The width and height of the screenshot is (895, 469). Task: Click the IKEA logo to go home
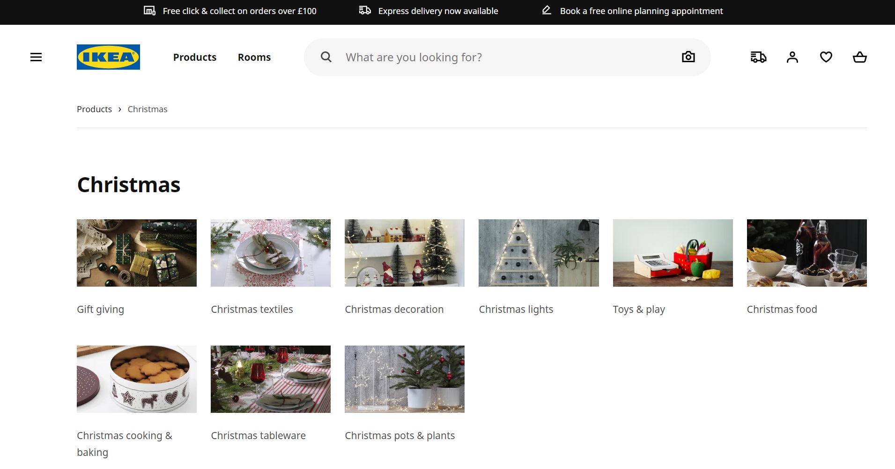pyautogui.click(x=108, y=57)
